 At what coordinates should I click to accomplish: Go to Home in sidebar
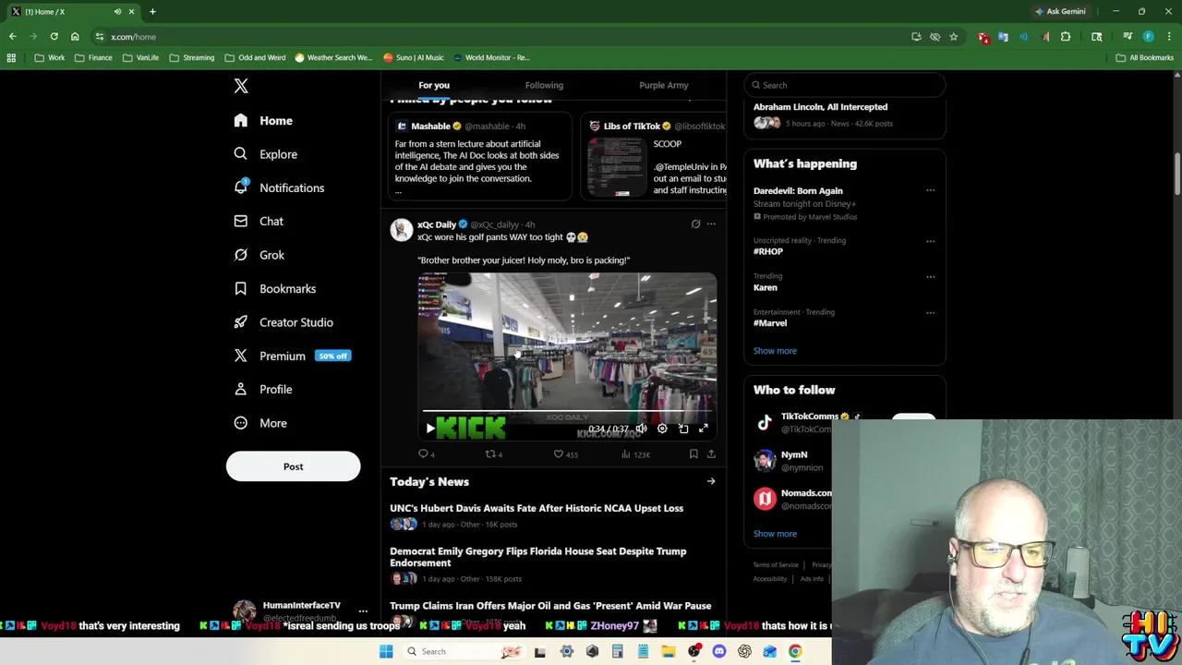pyautogui.click(x=263, y=121)
